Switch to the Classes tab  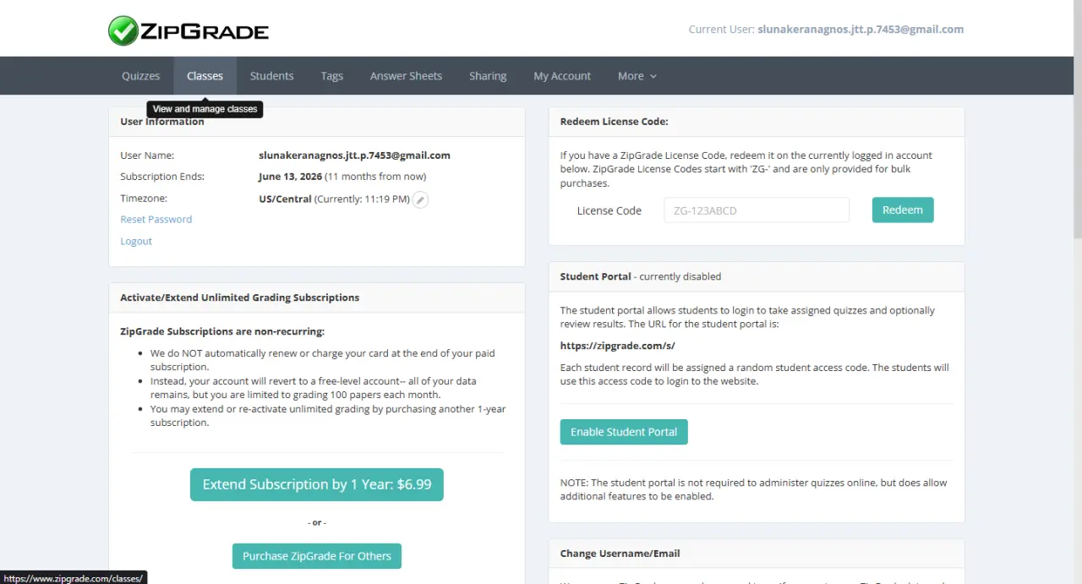[205, 76]
